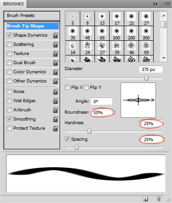
Task: Click the lock icon next to Texture
Action: 55,54
